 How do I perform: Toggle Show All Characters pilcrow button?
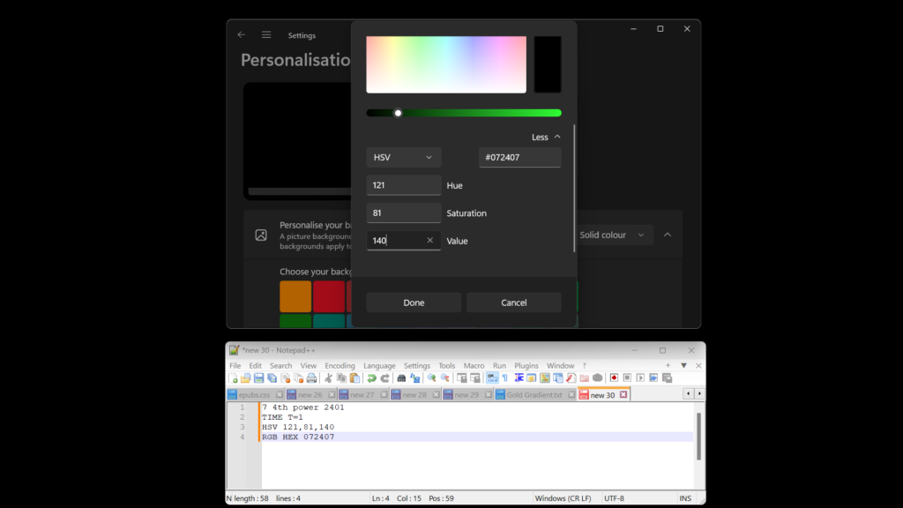(505, 378)
